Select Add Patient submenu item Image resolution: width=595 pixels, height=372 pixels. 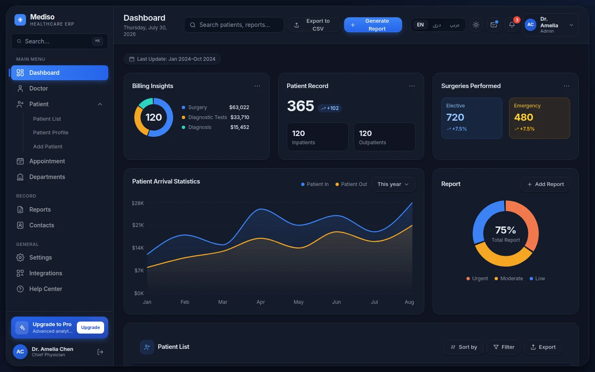pyautogui.click(x=48, y=147)
